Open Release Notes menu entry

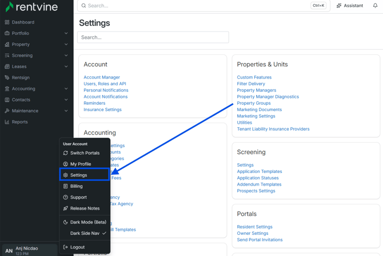click(x=85, y=208)
